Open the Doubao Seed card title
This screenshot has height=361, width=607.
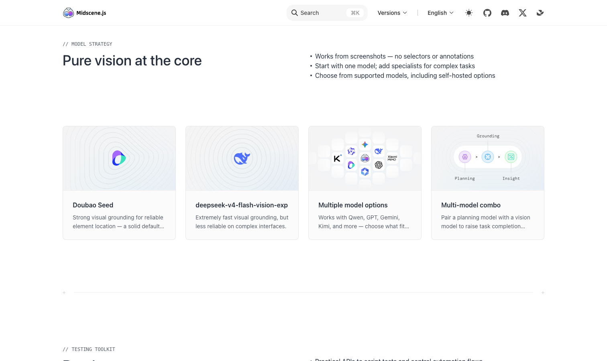coord(93,205)
